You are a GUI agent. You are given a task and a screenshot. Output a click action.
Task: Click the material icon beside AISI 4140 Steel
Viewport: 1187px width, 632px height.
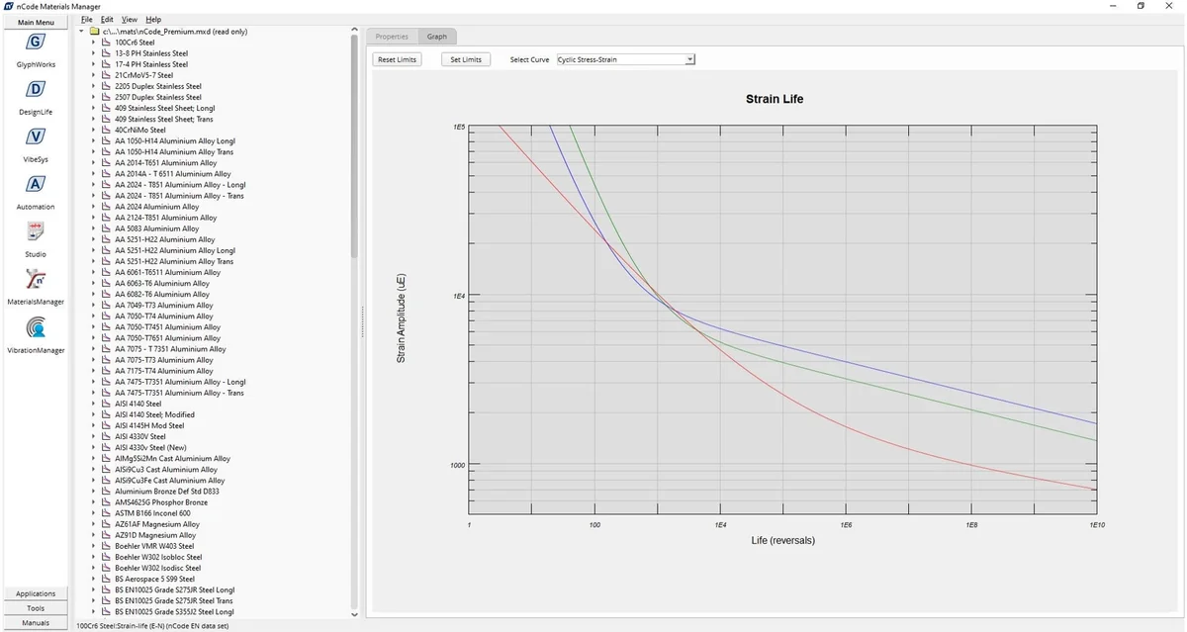[106, 404]
